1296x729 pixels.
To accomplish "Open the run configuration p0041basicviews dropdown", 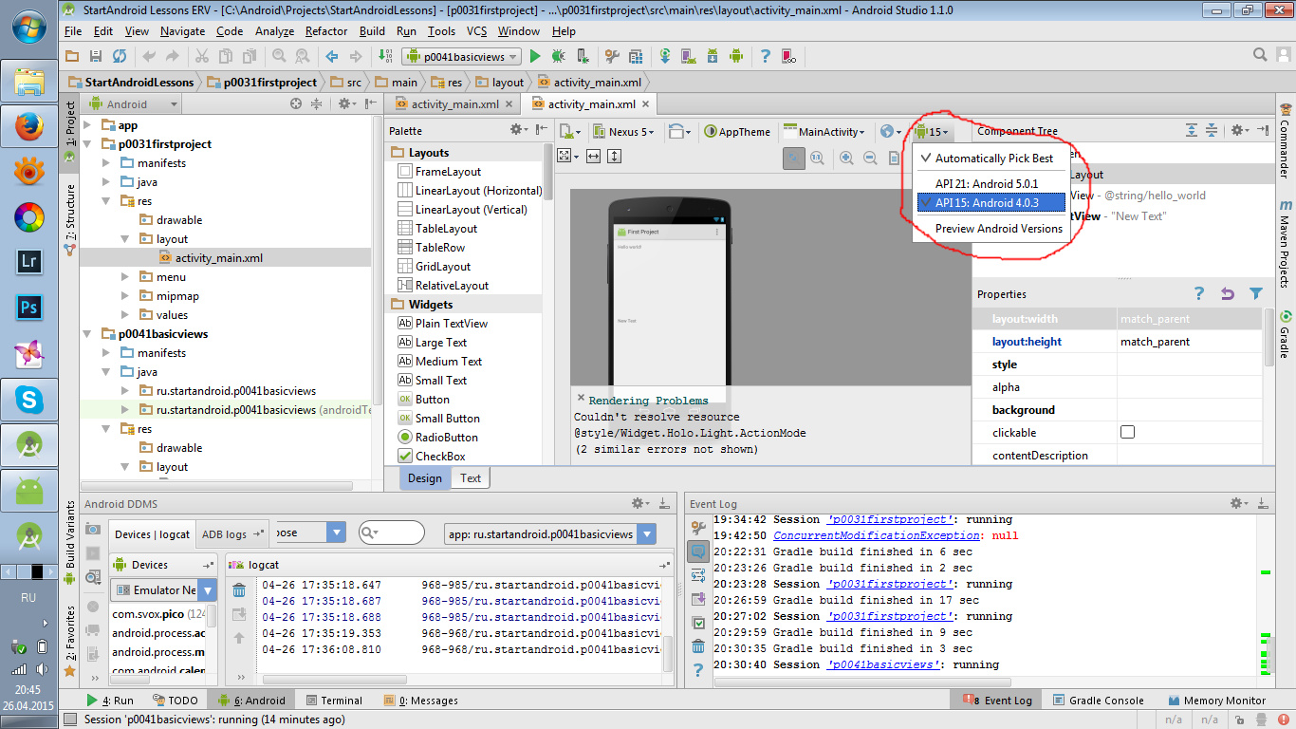I will tap(461, 56).
